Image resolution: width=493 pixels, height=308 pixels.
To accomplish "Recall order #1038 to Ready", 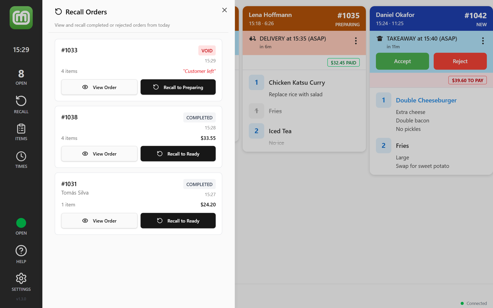I will click(x=178, y=154).
